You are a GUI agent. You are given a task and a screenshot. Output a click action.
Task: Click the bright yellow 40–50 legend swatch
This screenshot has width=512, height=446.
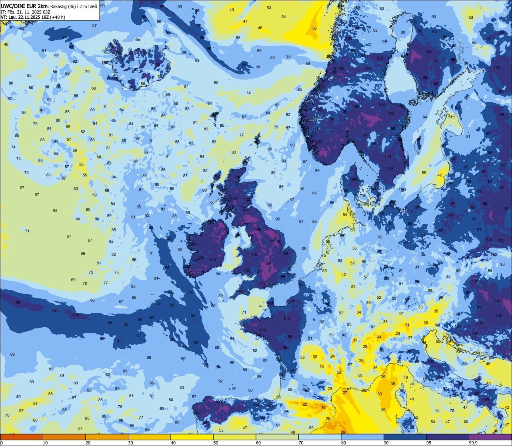tap(192, 437)
